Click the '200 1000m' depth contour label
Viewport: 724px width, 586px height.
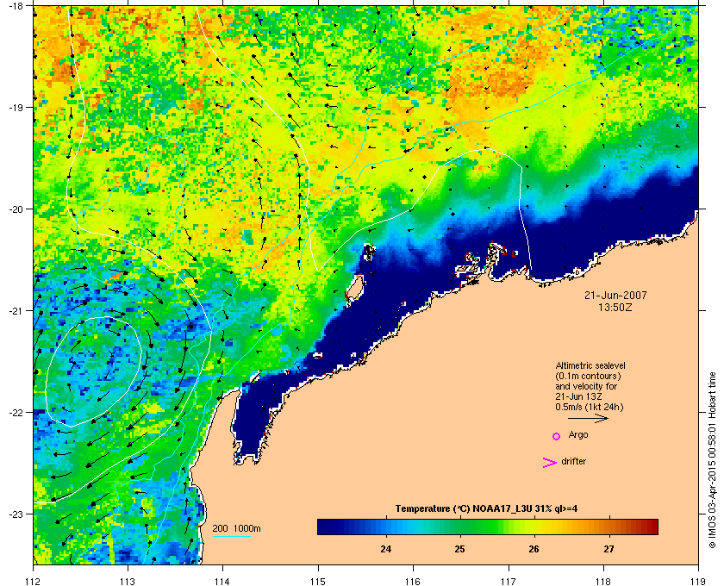(x=236, y=529)
